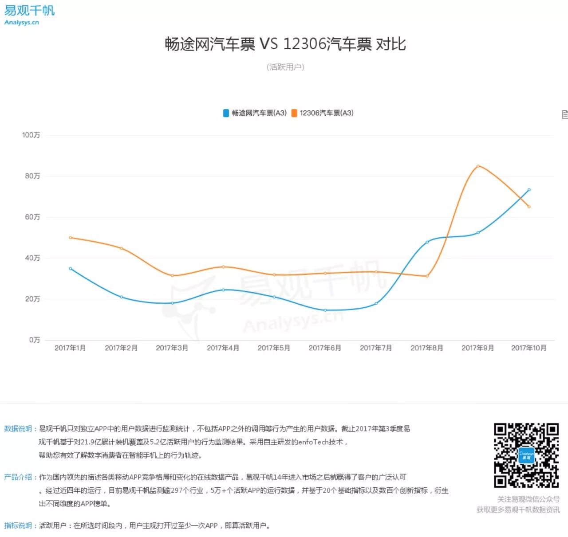Click the 100万 y-axis label
The width and height of the screenshot is (568, 537).
point(31,135)
